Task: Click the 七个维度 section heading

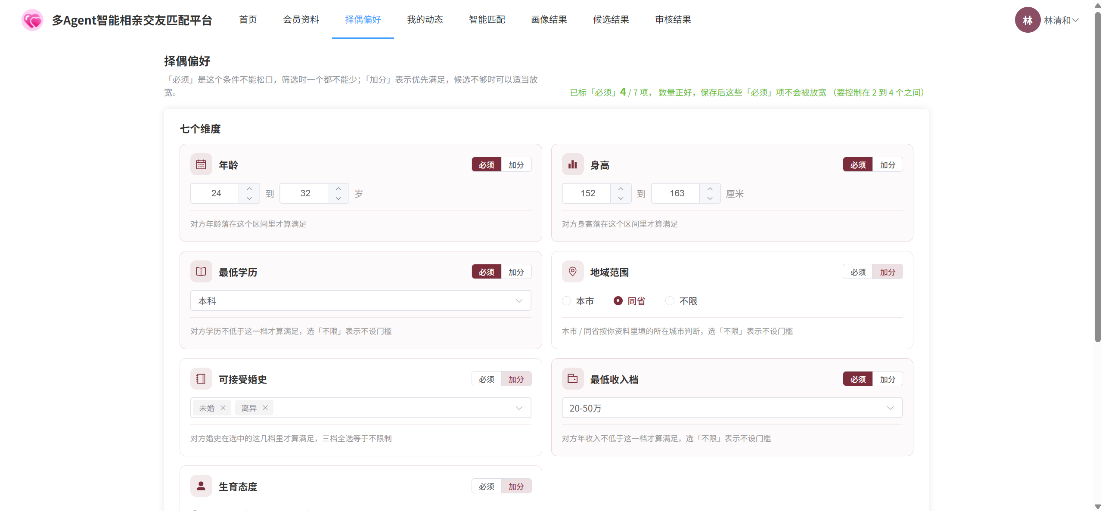Action: tap(200, 129)
